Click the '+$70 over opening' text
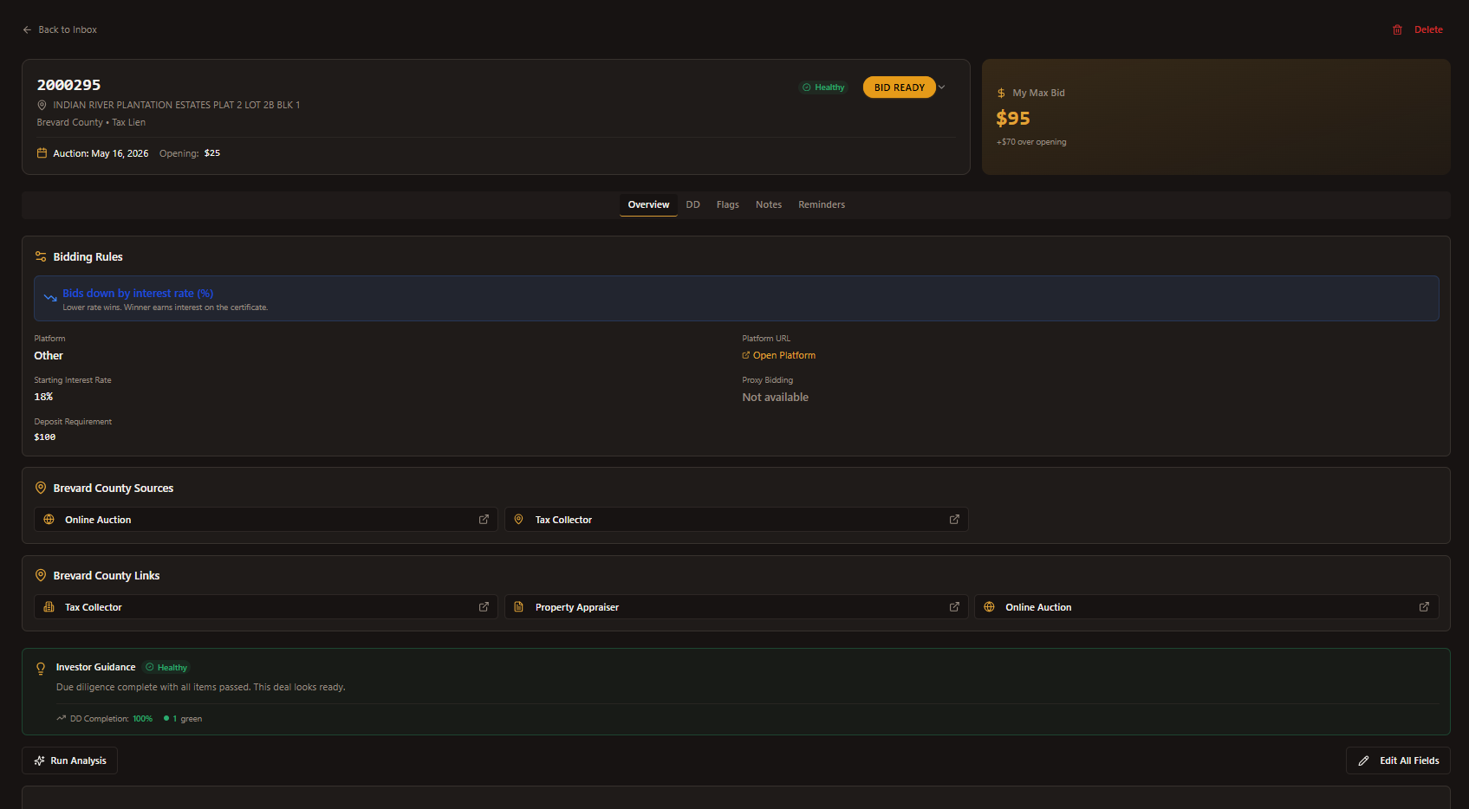The width and height of the screenshot is (1469, 809). (1031, 142)
